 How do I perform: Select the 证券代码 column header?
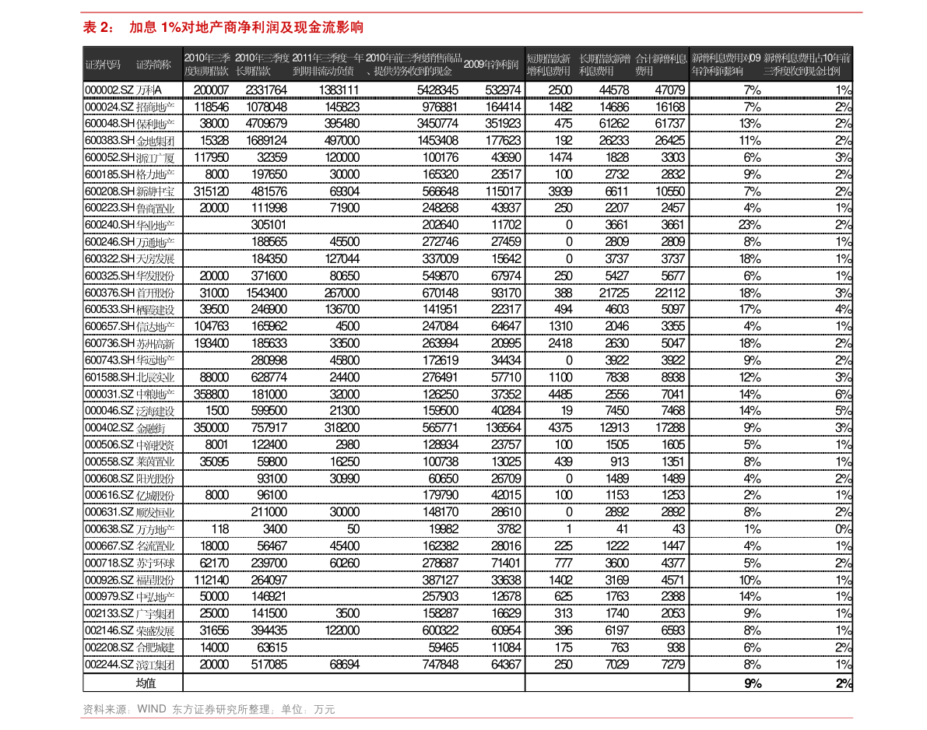coord(102,65)
